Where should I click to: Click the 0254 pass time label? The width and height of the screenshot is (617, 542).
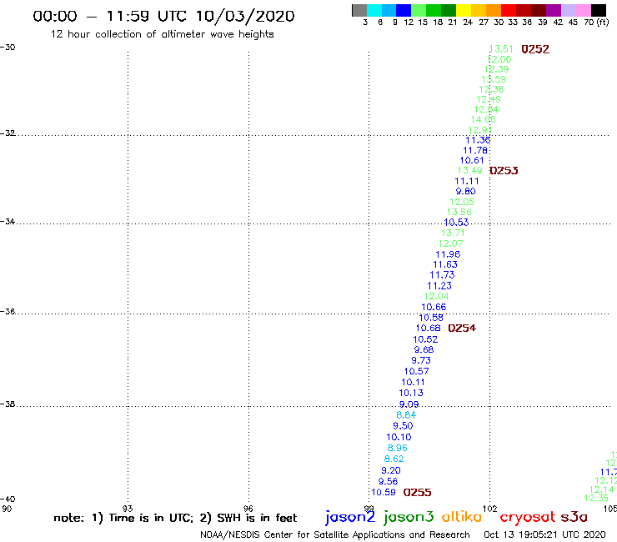pos(462,328)
